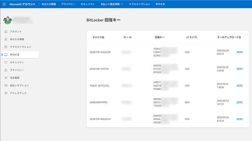The image size is (252, 141).
Task: Select 支払いオプション in the sidebar
Action: (20, 85)
